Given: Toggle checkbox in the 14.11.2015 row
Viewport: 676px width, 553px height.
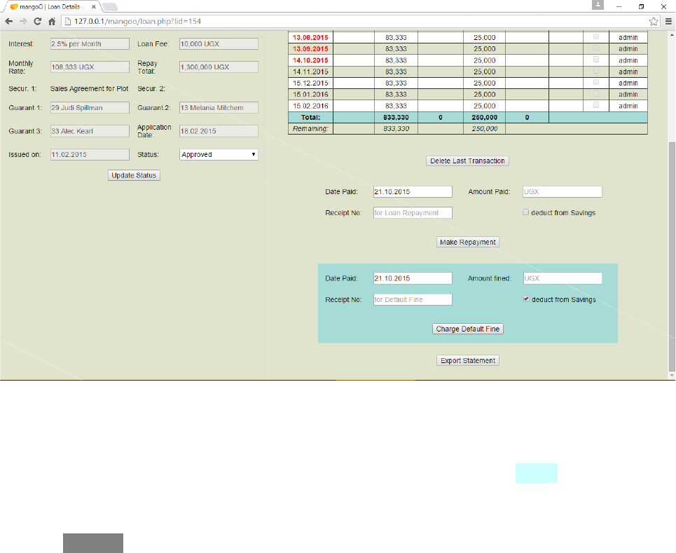Looking at the screenshot, I should (x=596, y=71).
